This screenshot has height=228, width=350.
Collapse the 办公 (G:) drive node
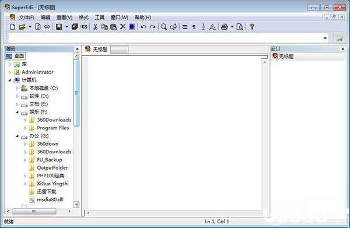[x=17, y=136]
